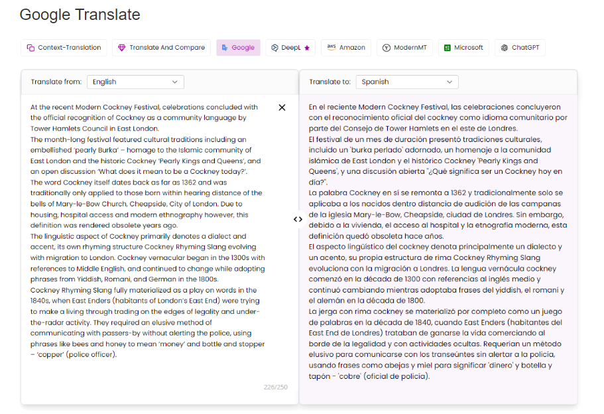Click the AWS logo icon

332,47
